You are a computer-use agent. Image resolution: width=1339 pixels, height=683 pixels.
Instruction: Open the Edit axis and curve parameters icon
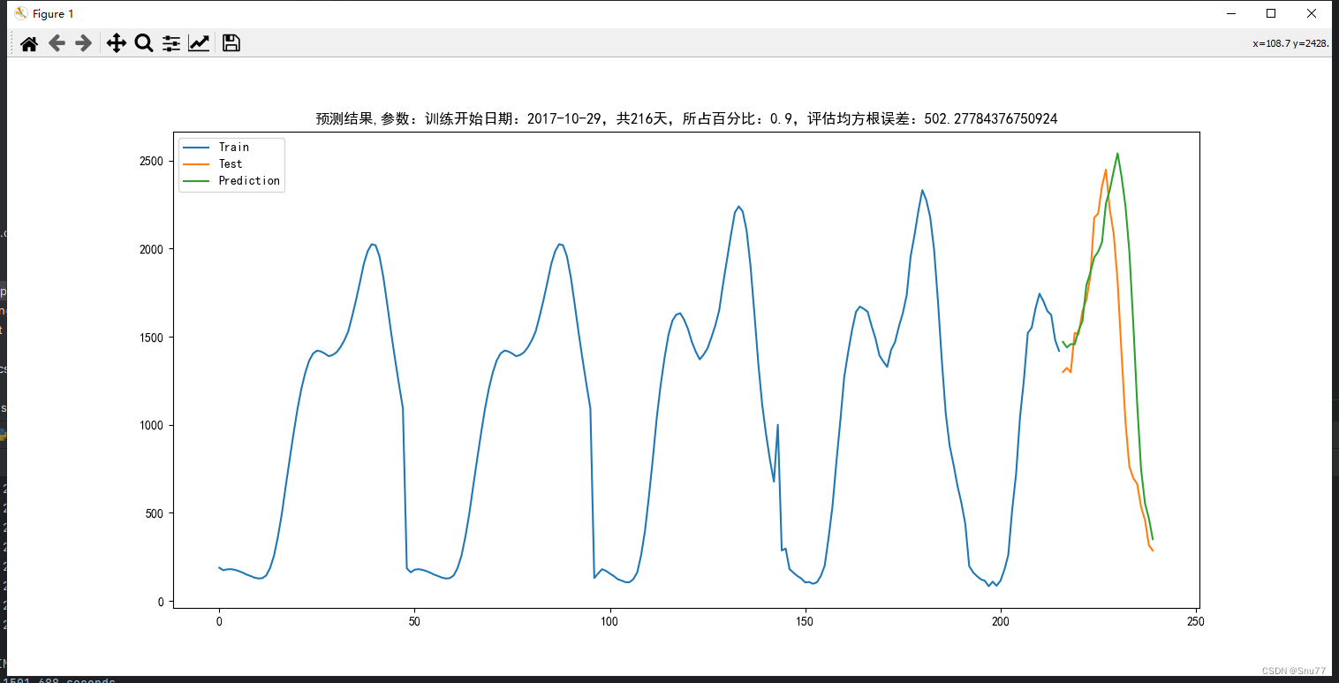tap(199, 43)
